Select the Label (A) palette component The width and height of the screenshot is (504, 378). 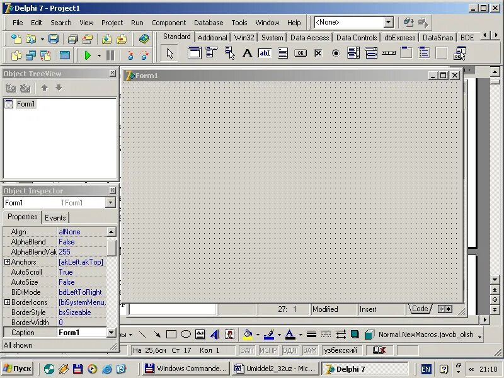(x=247, y=53)
